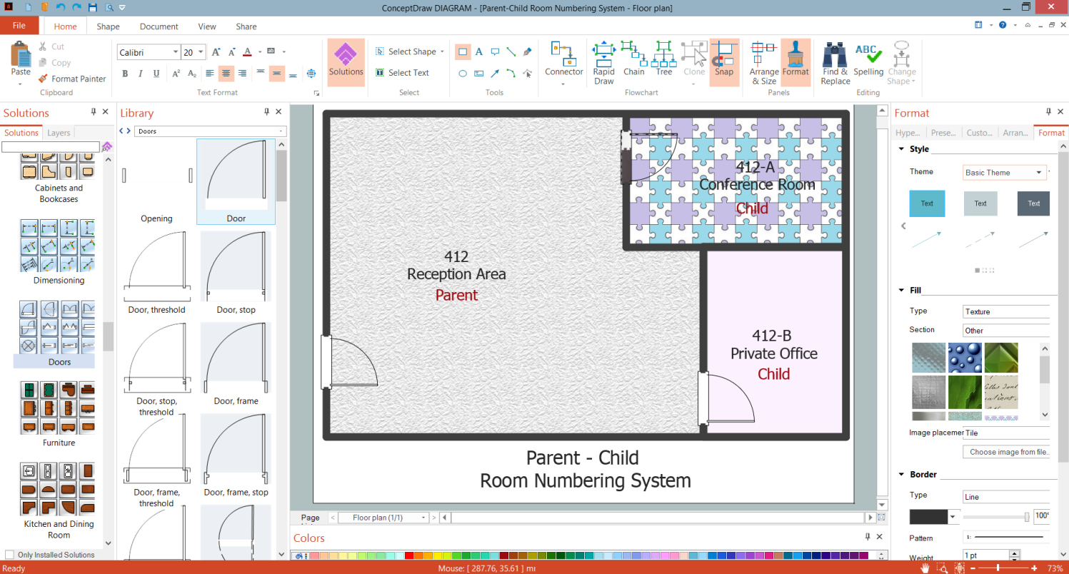Activate the Rapid Draw tool
Viewport: 1069px width, 574px height.
(604, 63)
